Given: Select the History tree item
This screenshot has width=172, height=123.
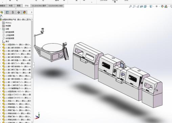Looking at the screenshot, I should pyautogui.click(x=8, y=23).
